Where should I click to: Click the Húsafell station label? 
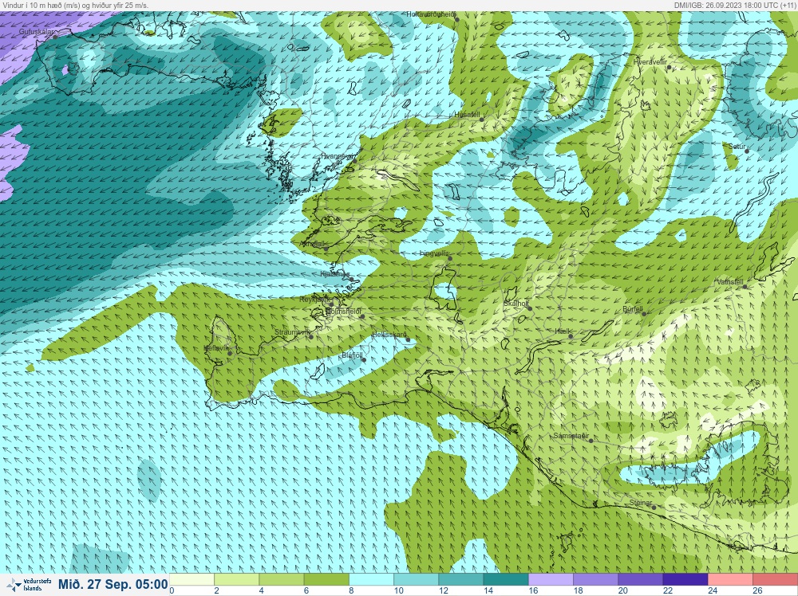(x=467, y=115)
